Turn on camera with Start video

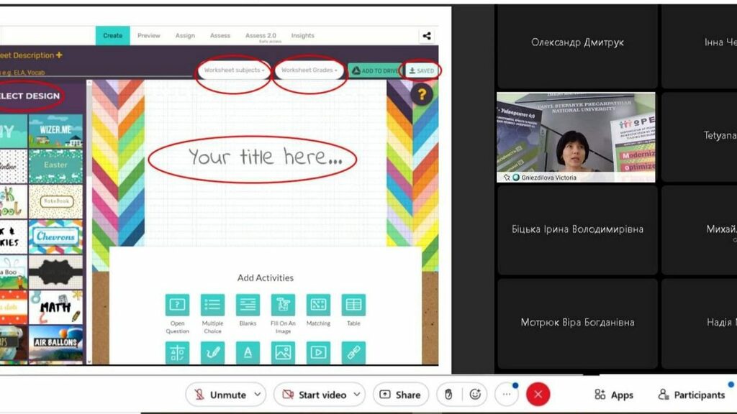(x=314, y=395)
